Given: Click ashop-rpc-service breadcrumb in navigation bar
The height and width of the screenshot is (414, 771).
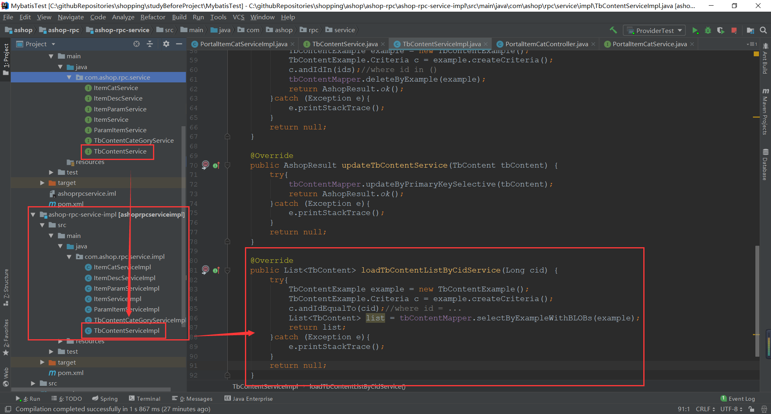Looking at the screenshot, I should click(x=117, y=30).
